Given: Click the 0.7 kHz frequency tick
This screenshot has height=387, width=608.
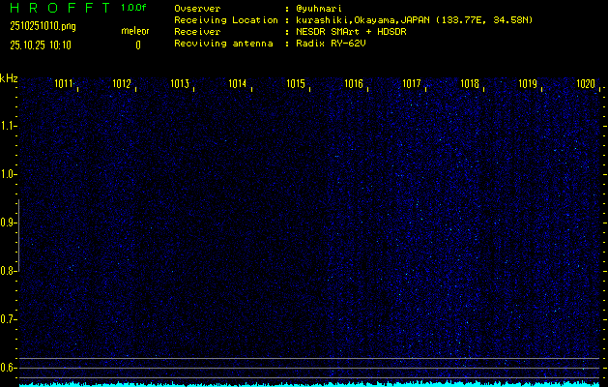Looking at the screenshot, I should tap(9, 319).
